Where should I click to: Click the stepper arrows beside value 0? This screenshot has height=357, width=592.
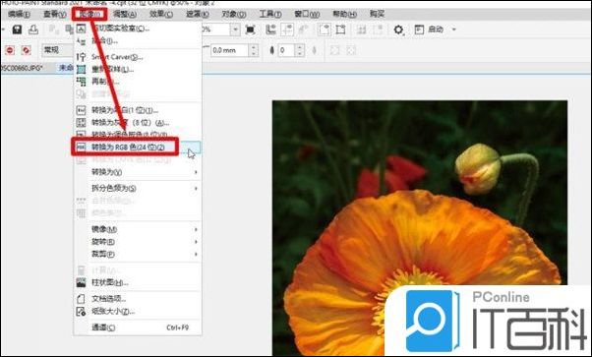300,50
